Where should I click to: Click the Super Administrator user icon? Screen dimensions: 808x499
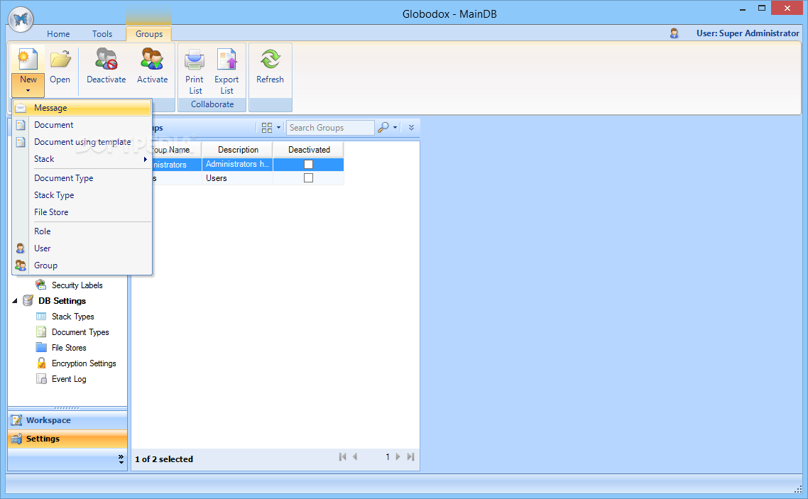click(x=674, y=33)
